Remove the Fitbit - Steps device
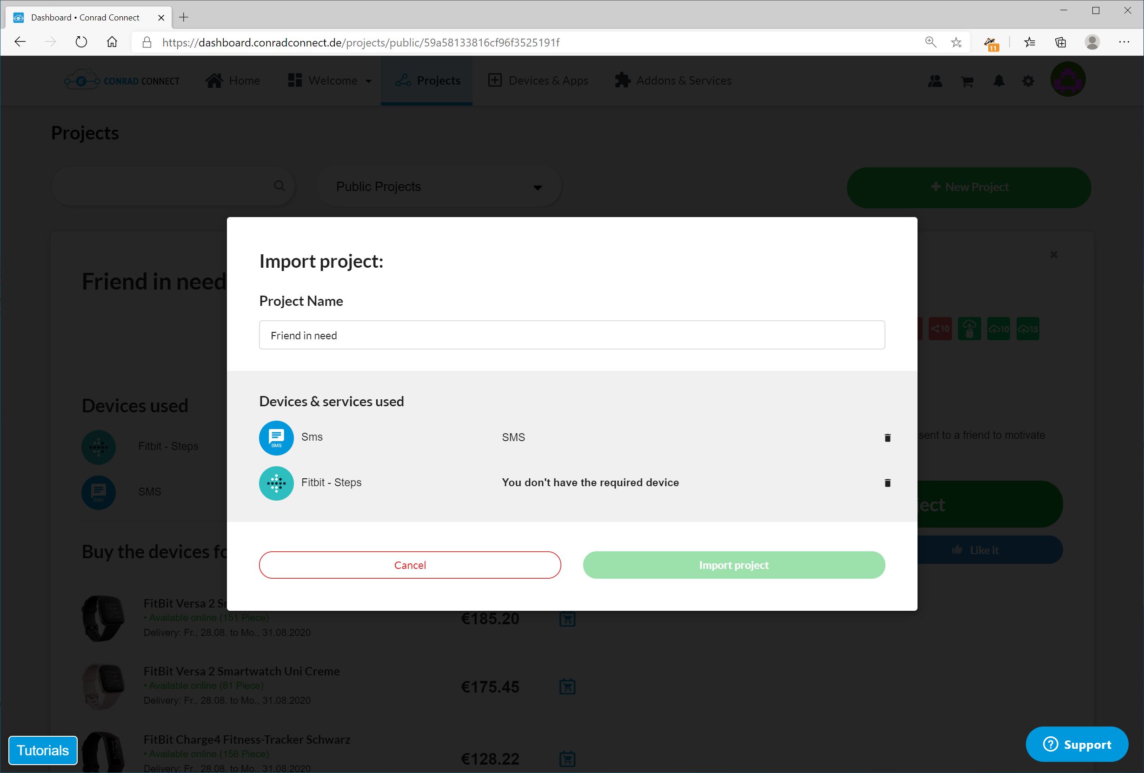This screenshot has height=773, width=1144. coord(888,482)
